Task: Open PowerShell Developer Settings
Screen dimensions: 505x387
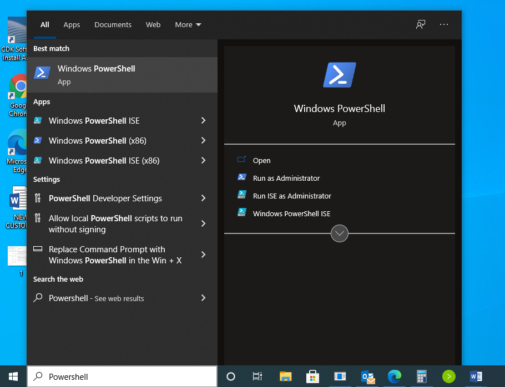Action: pos(105,198)
